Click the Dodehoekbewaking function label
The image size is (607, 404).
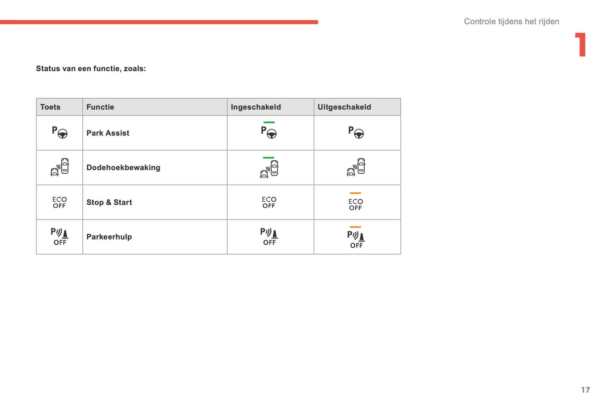point(123,167)
